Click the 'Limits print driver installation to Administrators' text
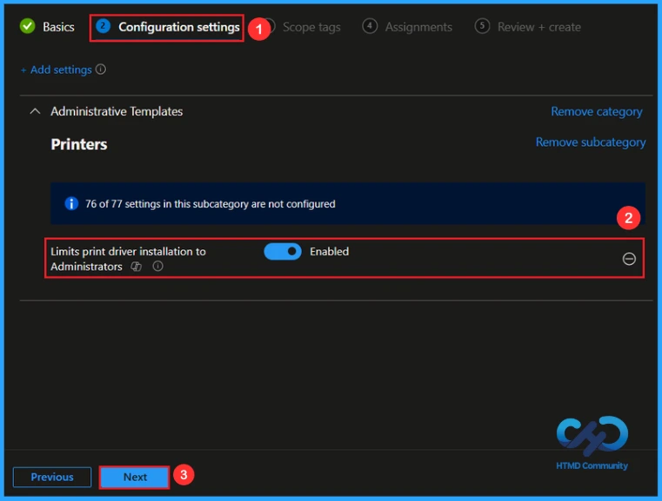 click(x=128, y=259)
